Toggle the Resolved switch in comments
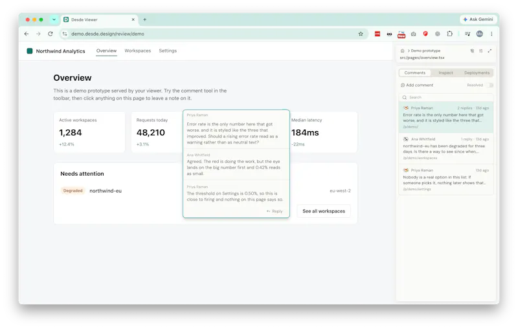The width and height of the screenshot is (518, 329). [491, 85]
